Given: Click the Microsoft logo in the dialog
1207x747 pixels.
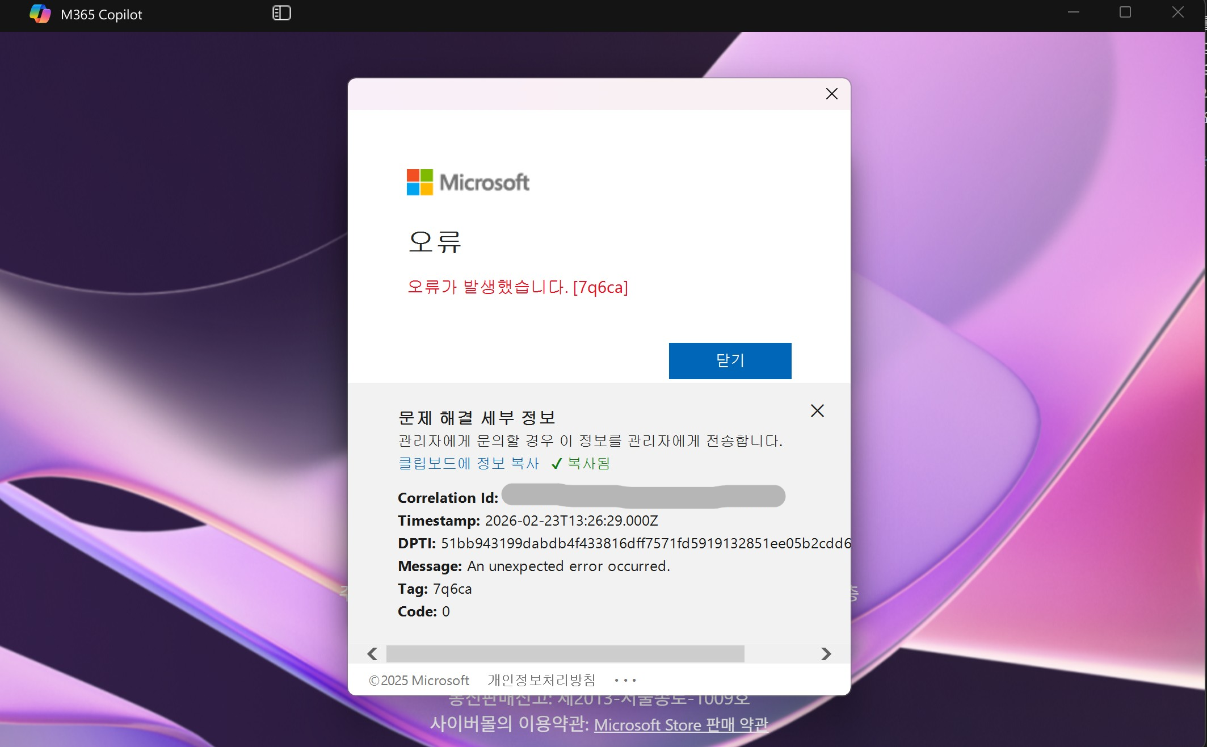Looking at the screenshot, I should tap(468, 182).
